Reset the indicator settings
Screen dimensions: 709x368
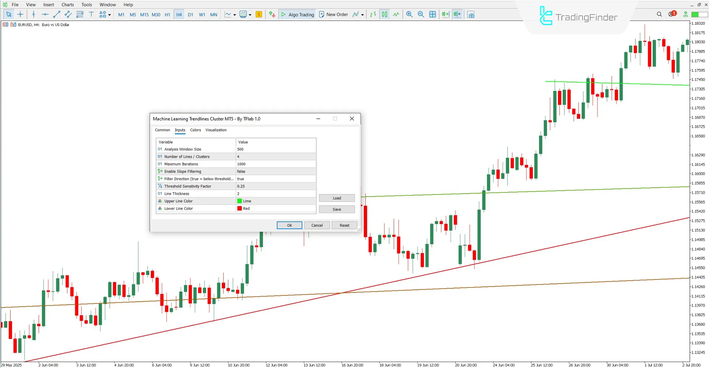[x=344, y=225]
